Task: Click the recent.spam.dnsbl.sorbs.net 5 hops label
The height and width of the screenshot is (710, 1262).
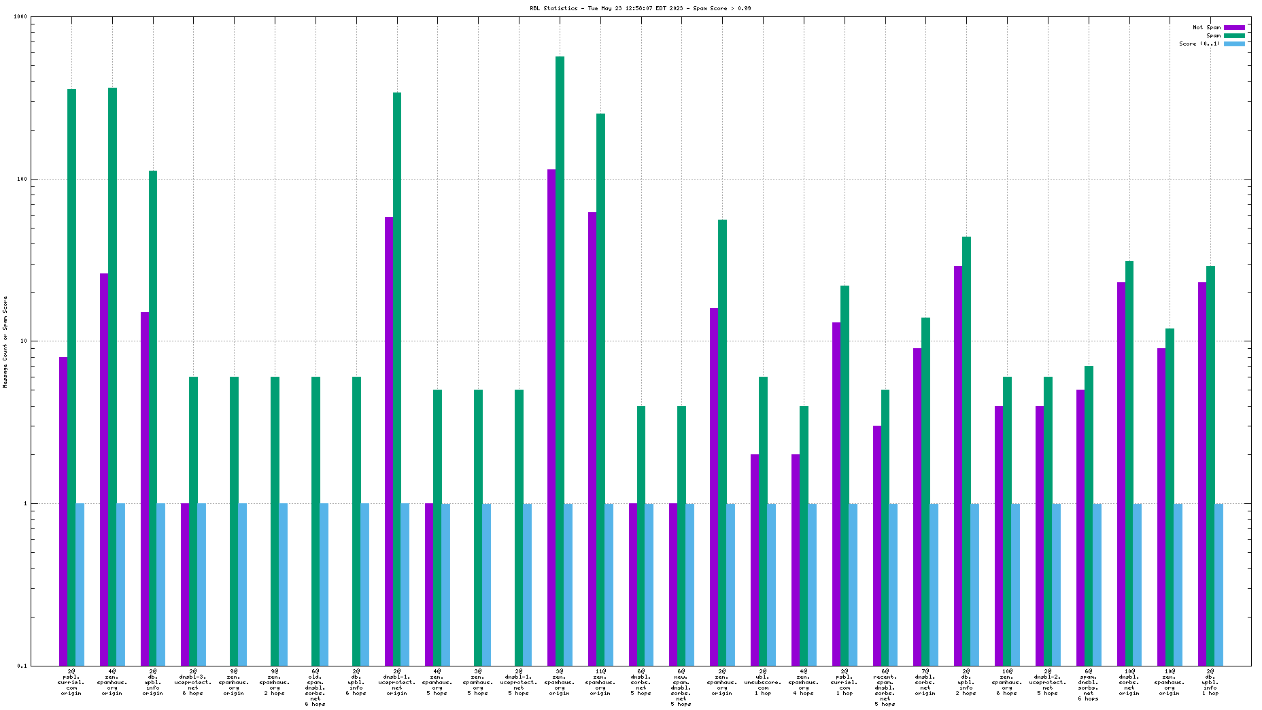Action: pos(885,687)
